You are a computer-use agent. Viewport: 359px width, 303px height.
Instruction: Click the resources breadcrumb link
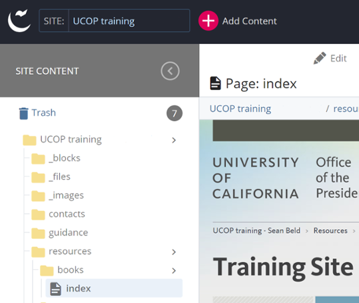coord(346,109)
